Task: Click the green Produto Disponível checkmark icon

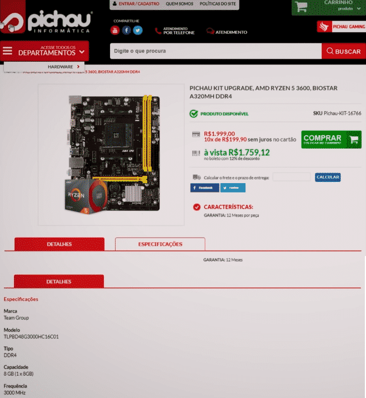Action: (193, 114)
